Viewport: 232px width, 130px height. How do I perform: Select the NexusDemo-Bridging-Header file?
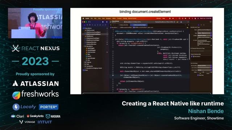tap(94, 68)
